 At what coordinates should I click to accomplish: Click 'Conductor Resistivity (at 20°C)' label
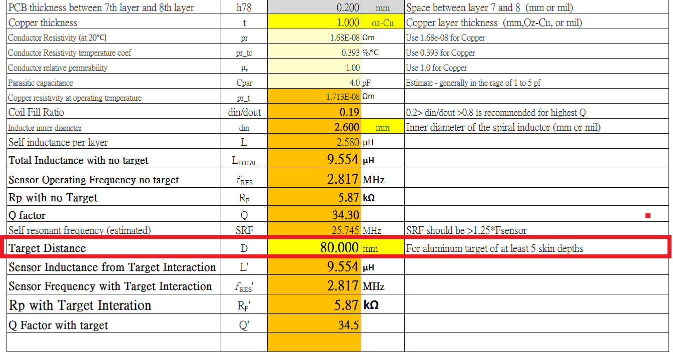(x=58, y=38)
